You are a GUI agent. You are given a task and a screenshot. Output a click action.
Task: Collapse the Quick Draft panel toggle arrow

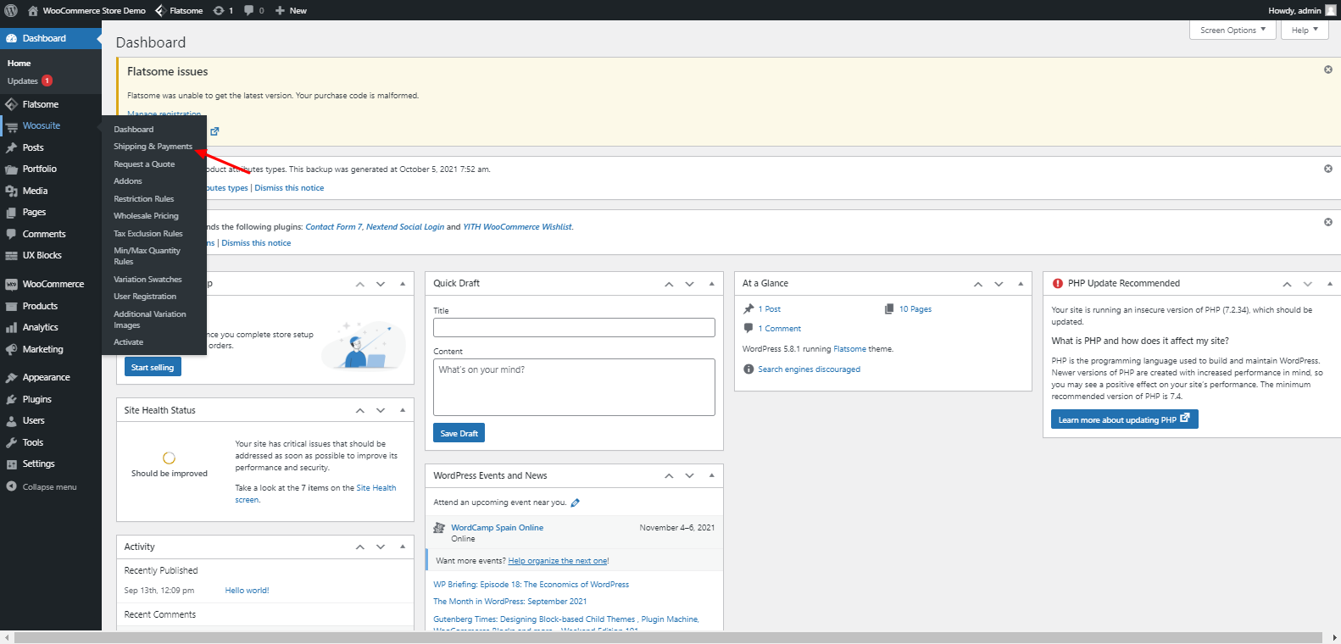711,283
